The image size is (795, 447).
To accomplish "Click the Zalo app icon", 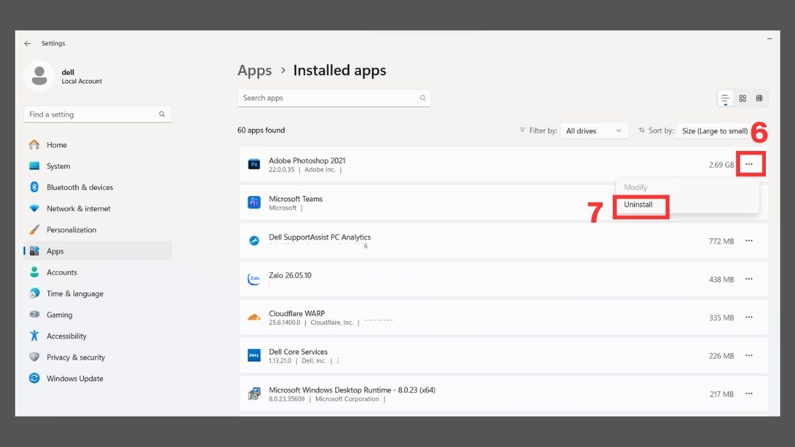I will pyautogui.click(x=254, y=279).
